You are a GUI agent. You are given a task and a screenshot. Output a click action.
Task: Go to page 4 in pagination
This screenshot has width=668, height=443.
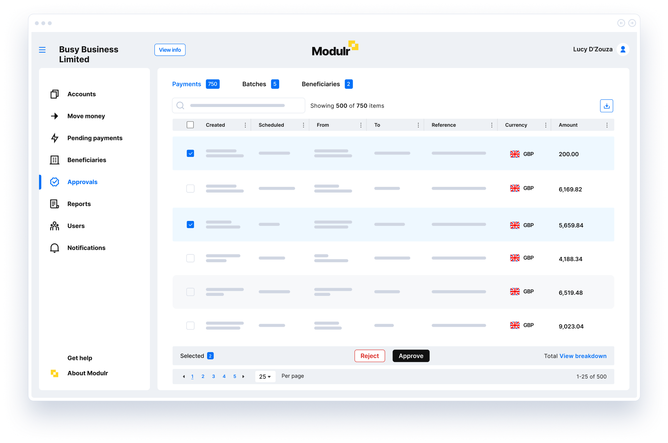pyautogui.click(x=224, y=377)
